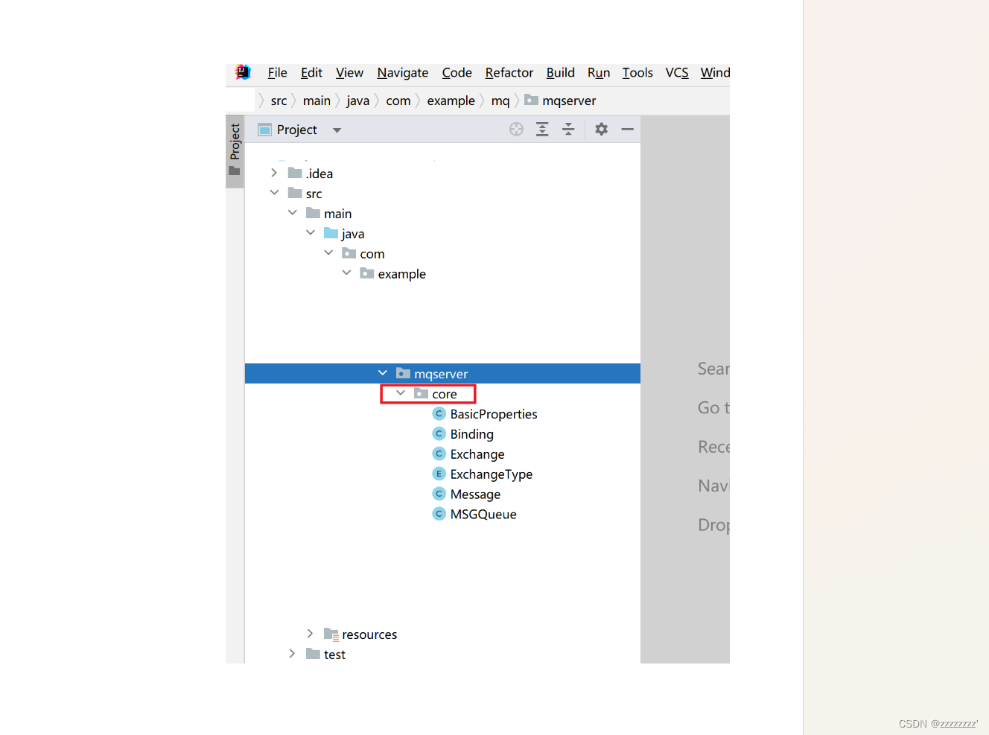Open the Project view dropdown arrow
The height and width of the screenshot is (735, 989).
click(337, 130)
